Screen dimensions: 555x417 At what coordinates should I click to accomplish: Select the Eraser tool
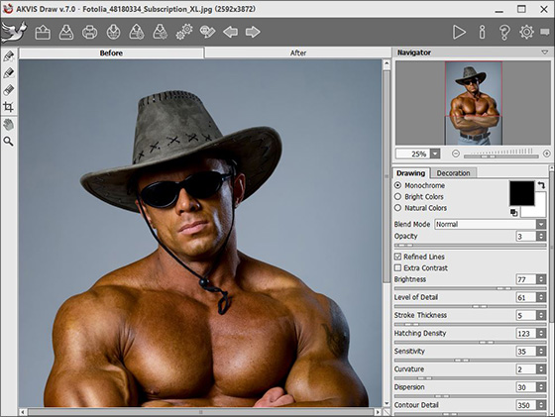(x=9, y=90)
